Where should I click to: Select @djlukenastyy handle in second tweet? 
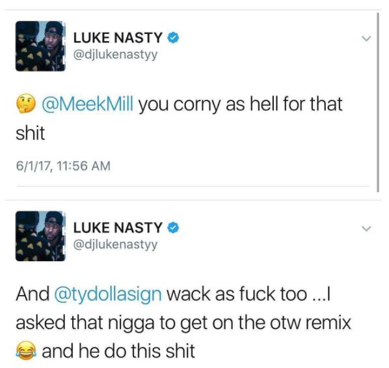pyautogui.click(x=115, y=245)
